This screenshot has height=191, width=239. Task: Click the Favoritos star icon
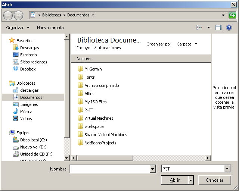click(12, 40)
